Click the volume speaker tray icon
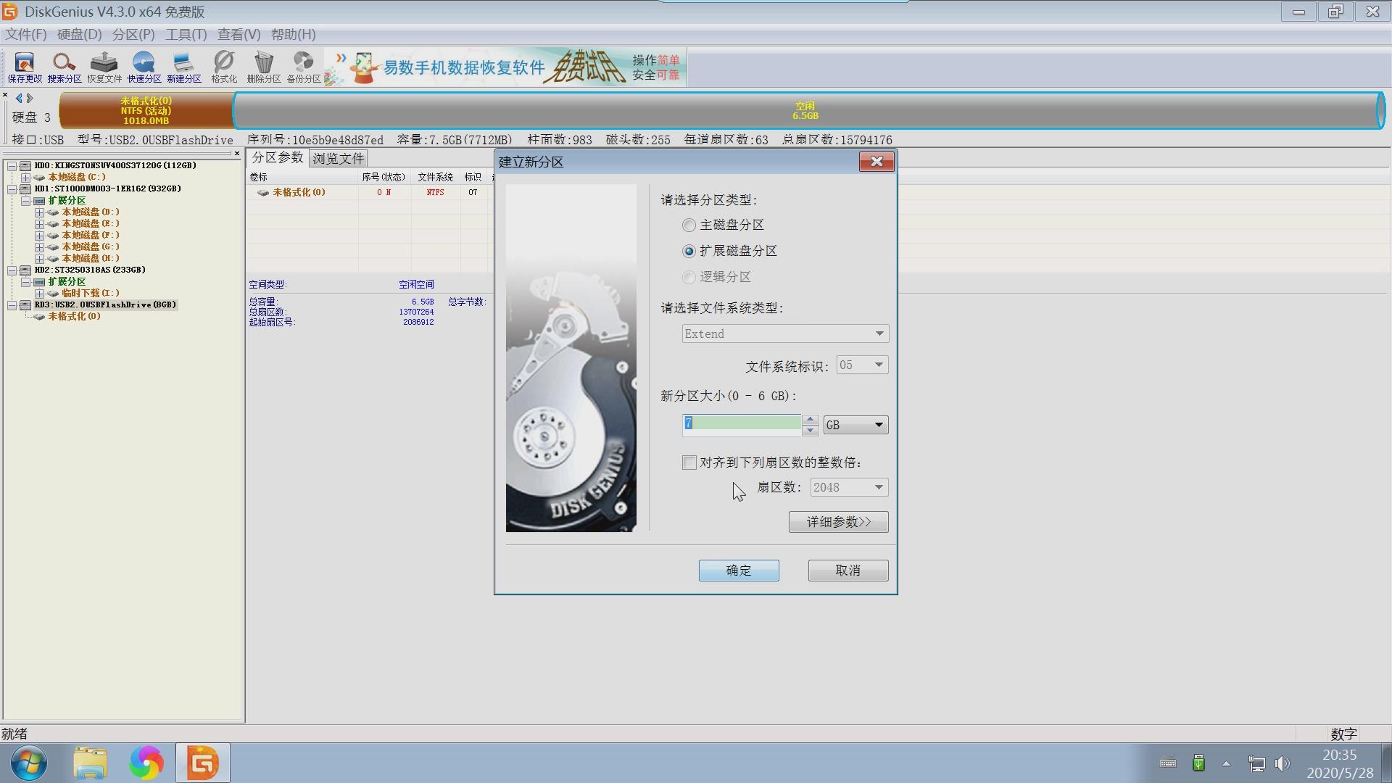Screen dimensions: 1392x783 (1283, 763)
